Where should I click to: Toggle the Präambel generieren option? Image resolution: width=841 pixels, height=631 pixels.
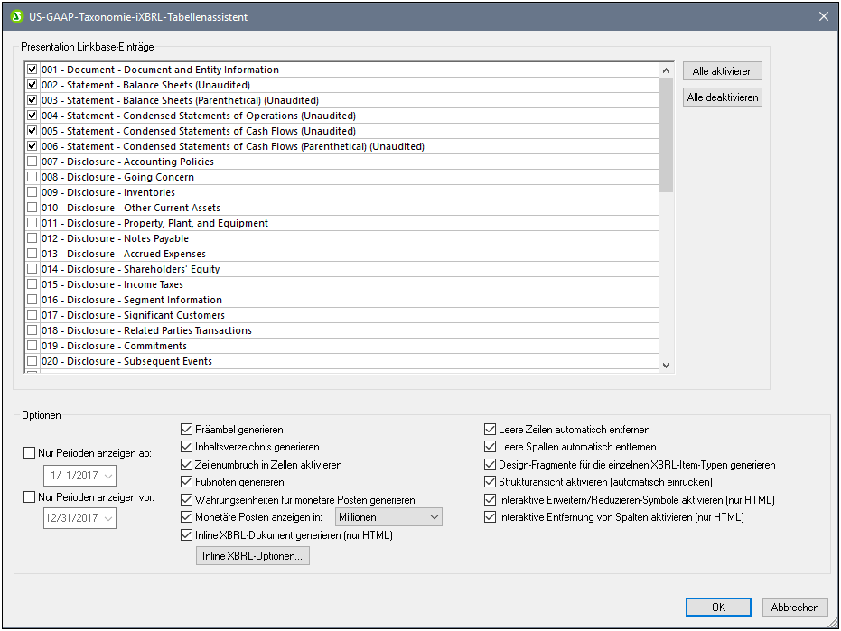coord(187,430)
